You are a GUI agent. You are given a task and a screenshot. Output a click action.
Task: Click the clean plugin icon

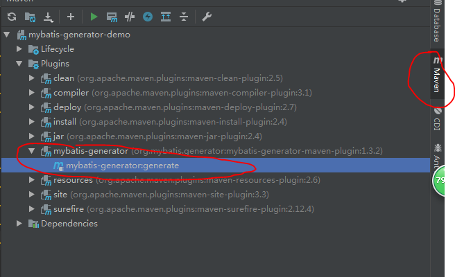(x=46, y=78)
